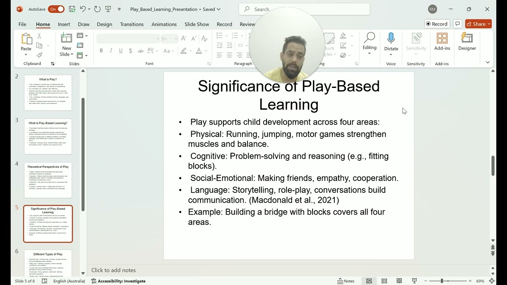The image size is (507, 285).
Task: Start presentation from beginning icon
Action: pos(108,9)
